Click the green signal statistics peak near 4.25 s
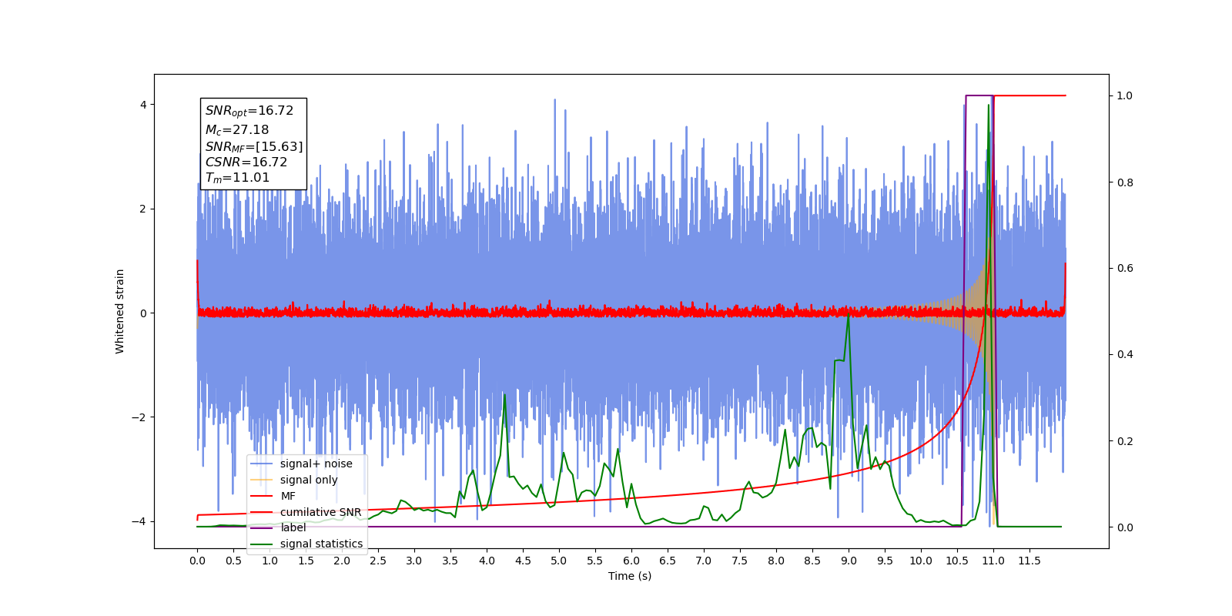 (x=504, y=396)
